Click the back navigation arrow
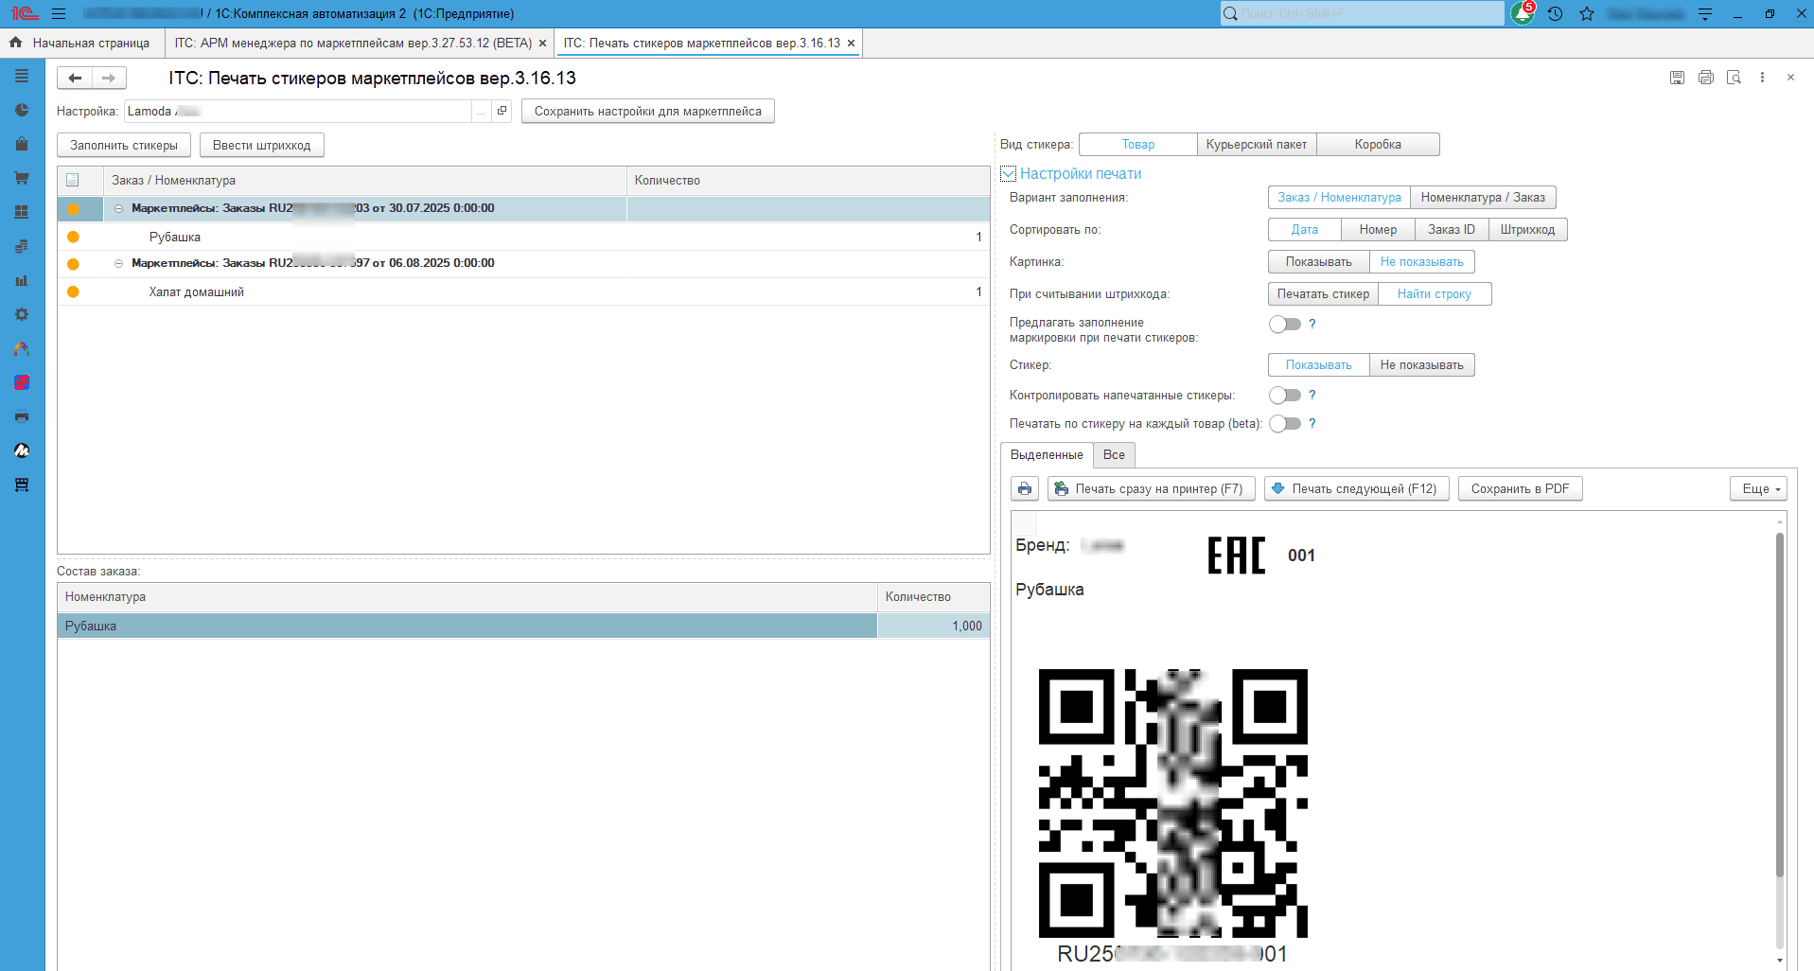Screen dimensions: 1814x971 (x=75, y=78)
